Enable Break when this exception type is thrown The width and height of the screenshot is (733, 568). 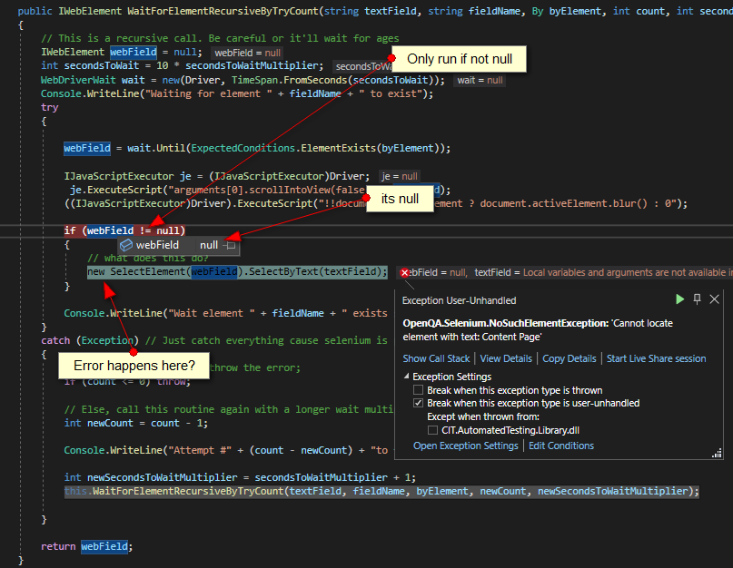(x=419, y=390)
